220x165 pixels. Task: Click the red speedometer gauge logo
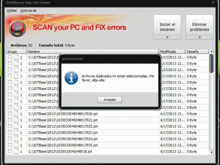(18, 29)
